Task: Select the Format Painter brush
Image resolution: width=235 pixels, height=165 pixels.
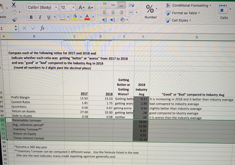Action: tap(14, 19)
